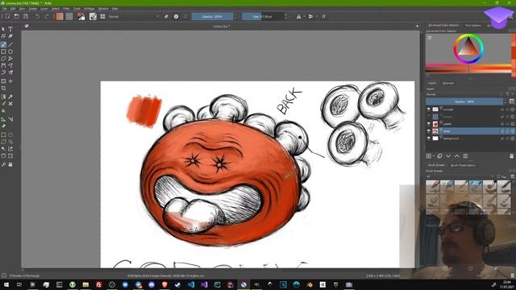
Task: Toggle wrap around mode
Action: click(x=324, y=16)
